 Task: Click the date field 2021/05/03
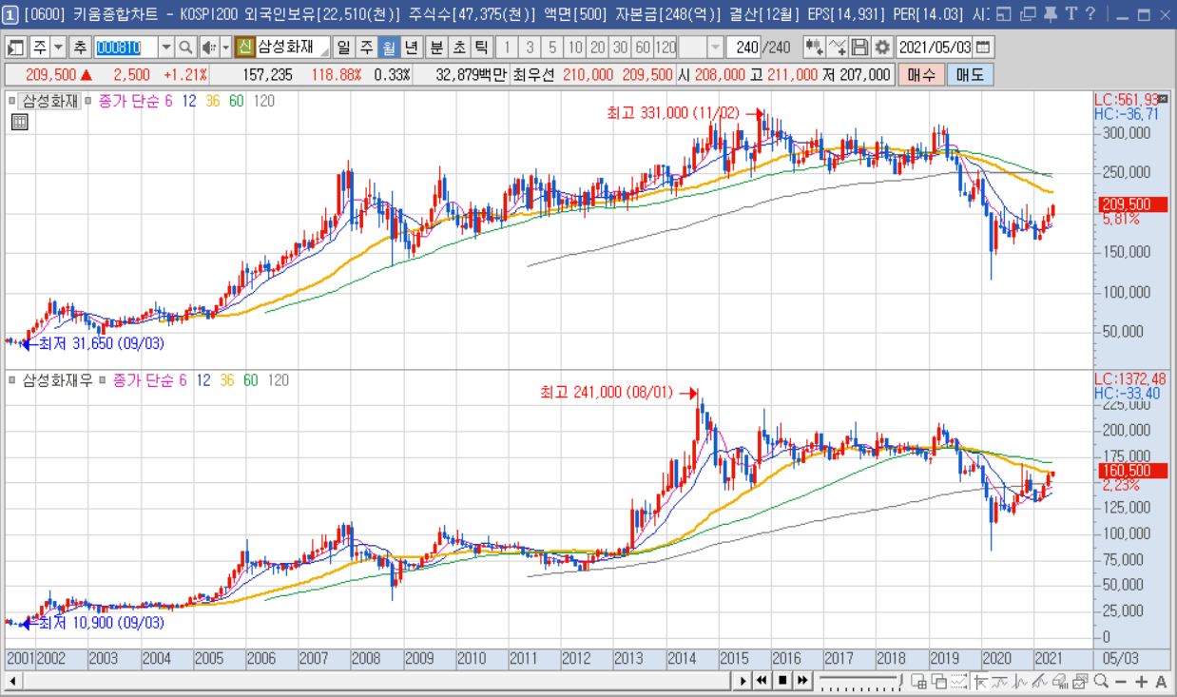tap(935, 48)
